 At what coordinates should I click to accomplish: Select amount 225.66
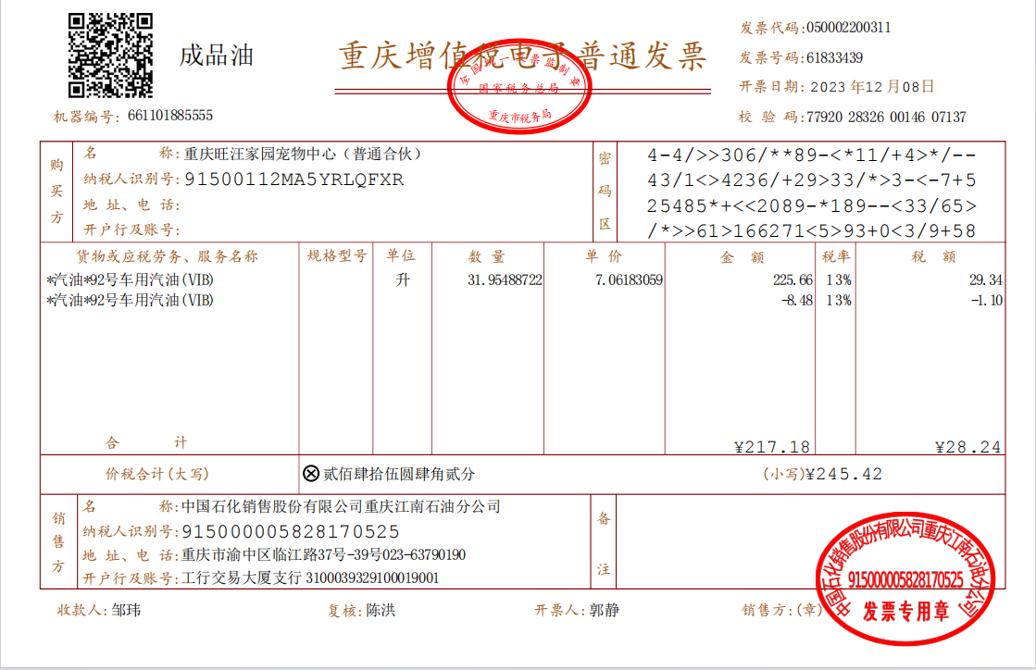pos(793,279)
